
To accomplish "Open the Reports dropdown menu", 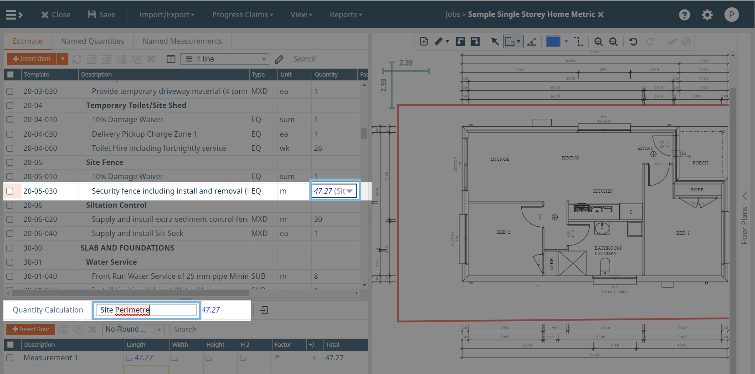I will tap(346, 15).
